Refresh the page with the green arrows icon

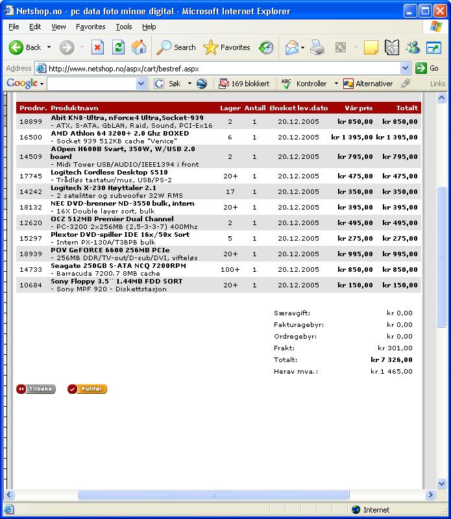[118, 47]
